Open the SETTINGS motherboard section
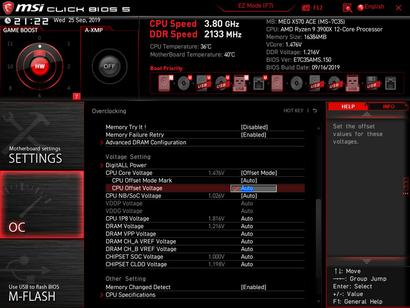This screenshot has width=410, height=308. pos(42,136)
